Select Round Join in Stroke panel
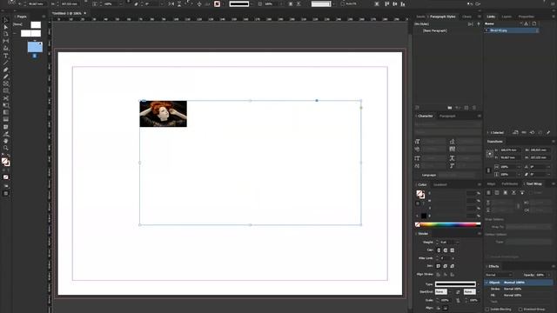Image resolution: width=557 pixels, height=313 pixels. 446,266
